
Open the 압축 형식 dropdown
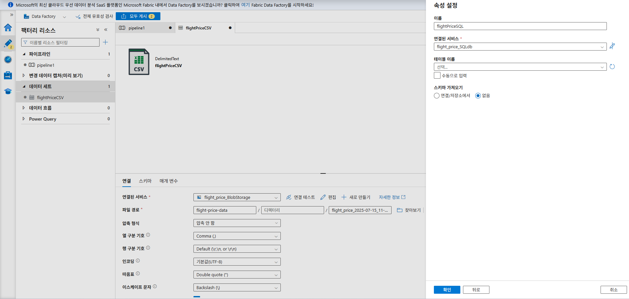(x=237, y=223)
